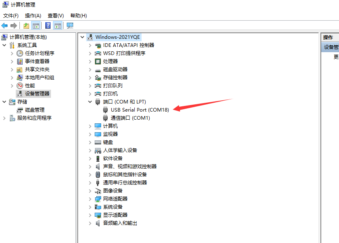
Task: Open the 操作(A) menu
Action: click(33, 16)
